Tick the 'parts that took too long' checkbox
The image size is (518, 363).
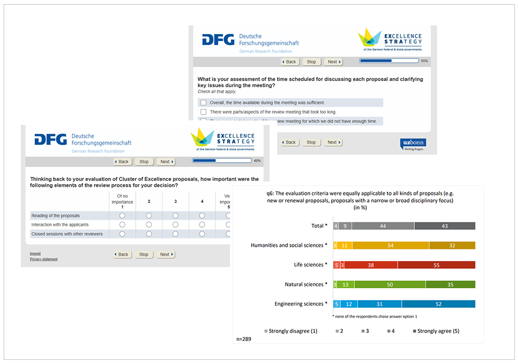pyautogui.click(x=204, y=111)
